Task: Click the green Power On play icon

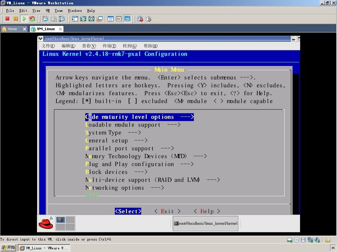Action: [x=24, y=19]
